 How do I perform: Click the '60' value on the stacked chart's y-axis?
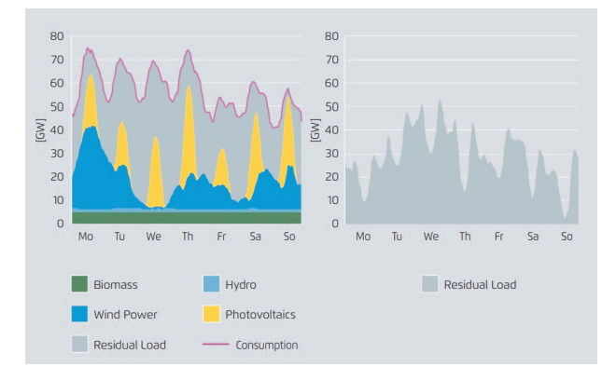coord(57,83)
